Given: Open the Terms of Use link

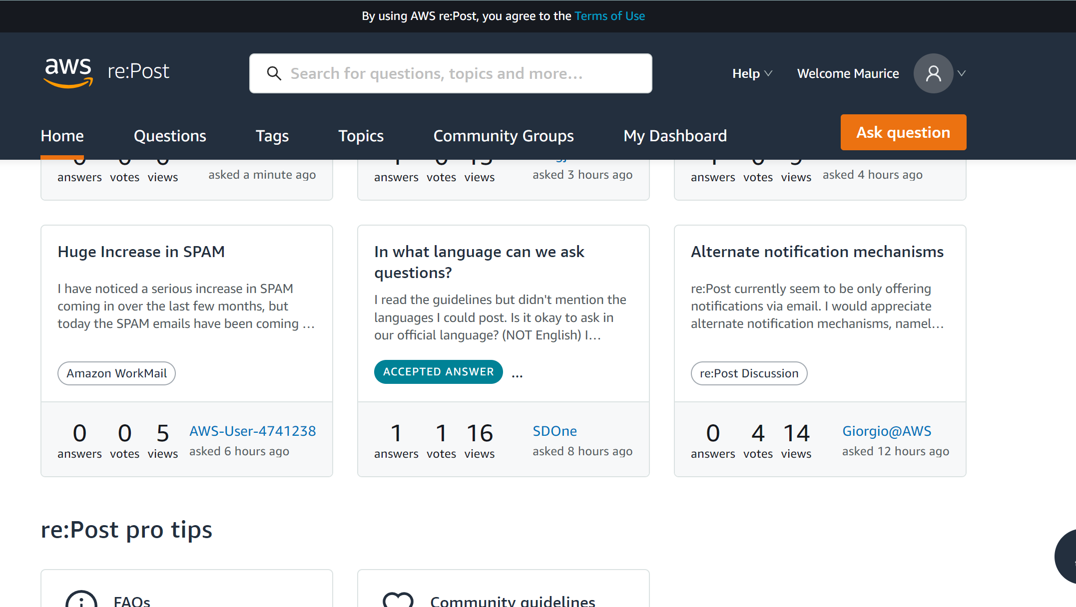Looking at the screenshot, I should [609, 16].
